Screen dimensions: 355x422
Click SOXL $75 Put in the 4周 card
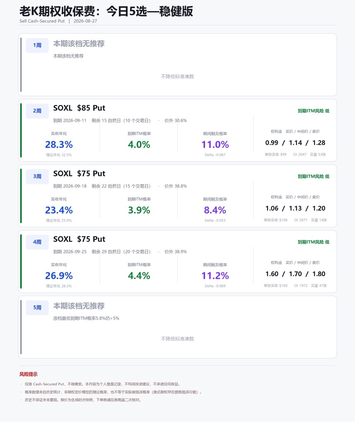(x=79, y=239)
